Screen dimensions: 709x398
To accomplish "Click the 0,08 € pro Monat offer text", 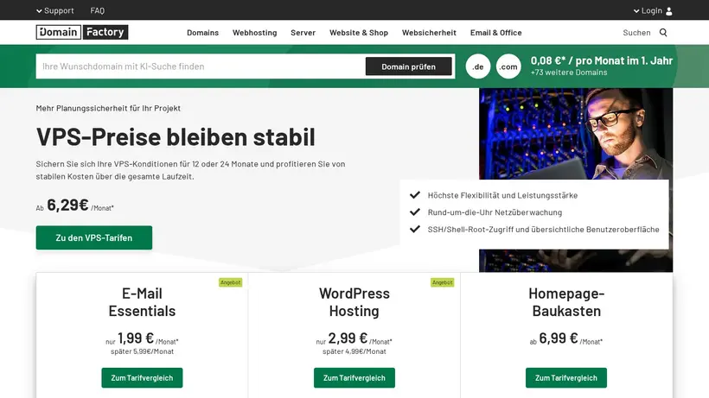I will click(x=602, y=60).
